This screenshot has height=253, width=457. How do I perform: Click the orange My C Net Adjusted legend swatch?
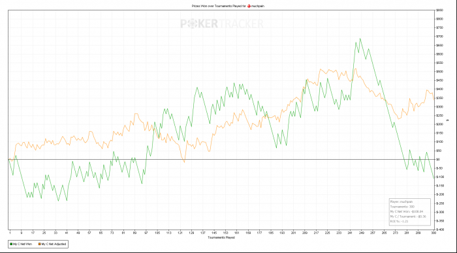pyautogui.click(x=40, y=244)
